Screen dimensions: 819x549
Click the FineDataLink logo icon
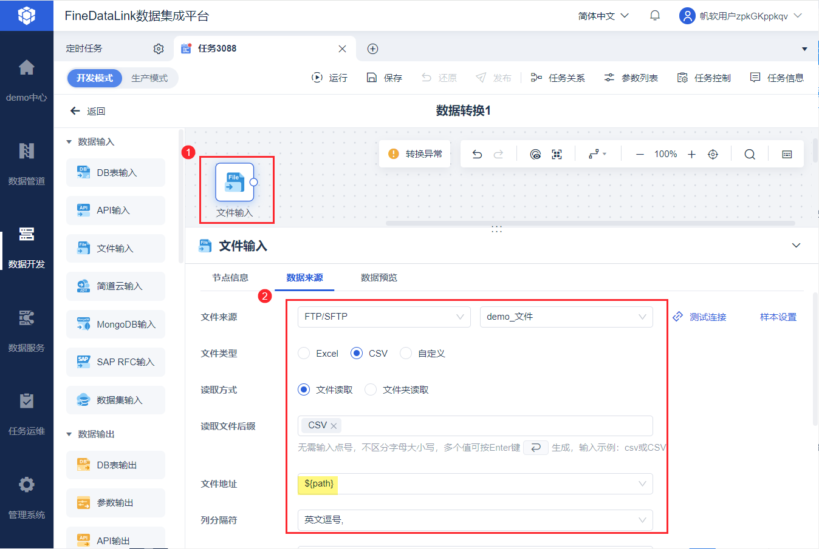(27, 15)
